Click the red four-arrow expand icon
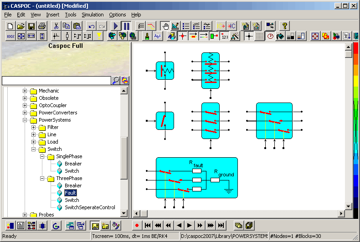Image resolution: width=360 pixels, height=242 pixels. 315,36
